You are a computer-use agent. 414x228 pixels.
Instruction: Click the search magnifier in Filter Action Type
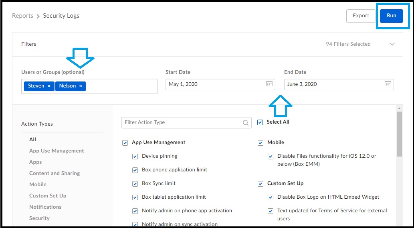click(x=246, y=123)
